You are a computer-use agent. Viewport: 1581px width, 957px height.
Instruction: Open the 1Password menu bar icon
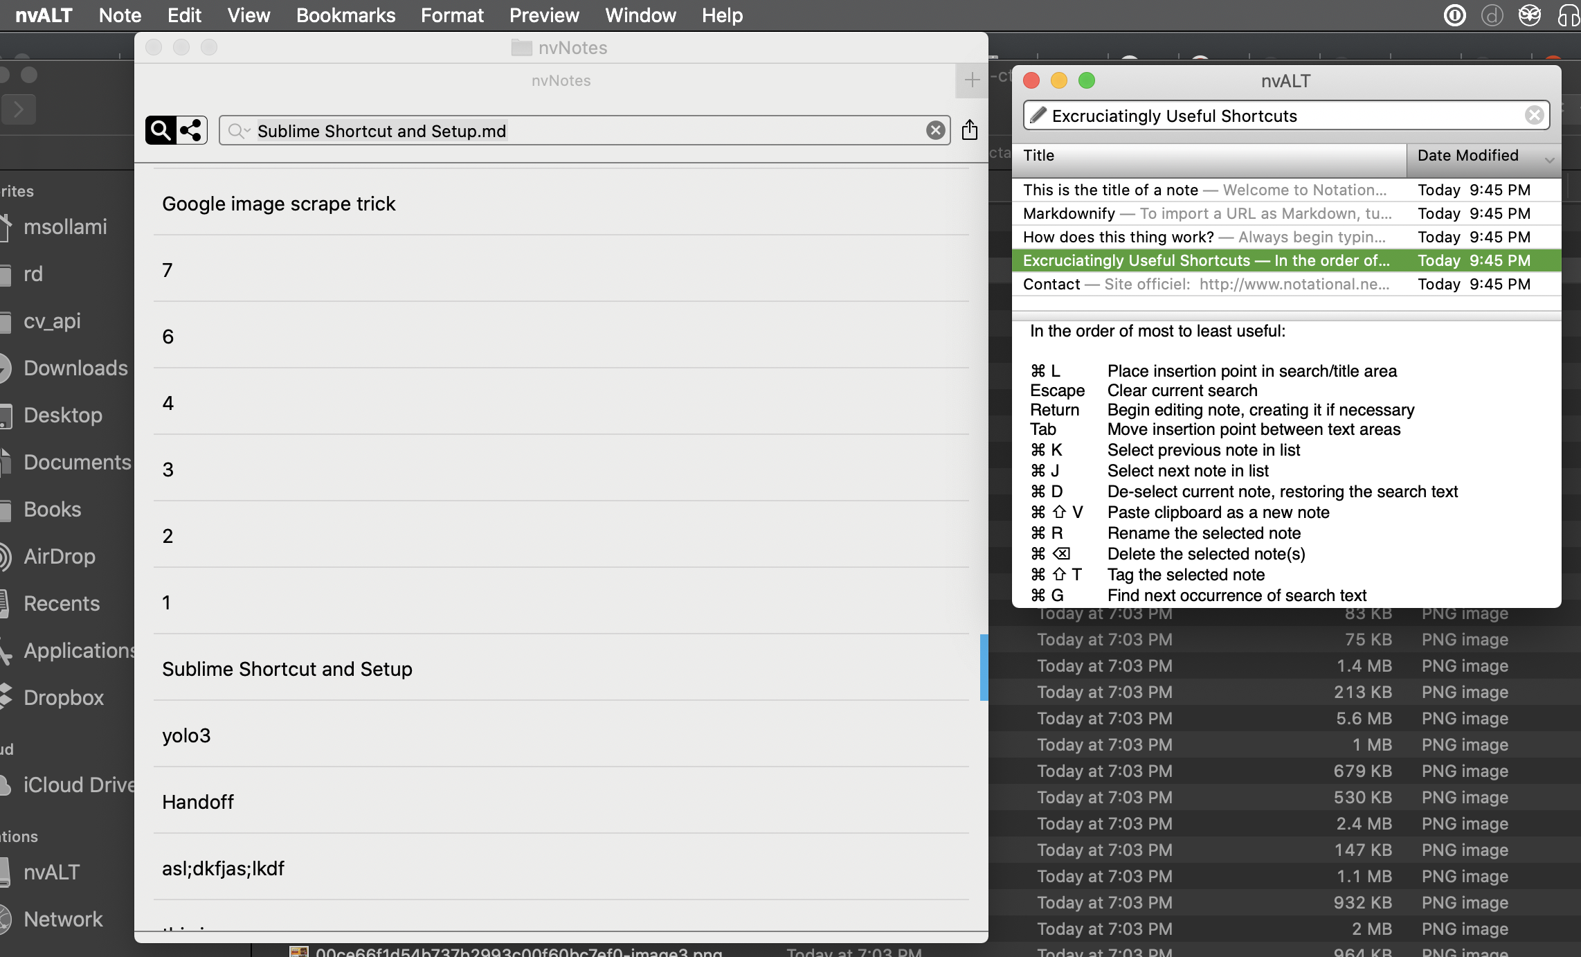[x=1454, y=15]
